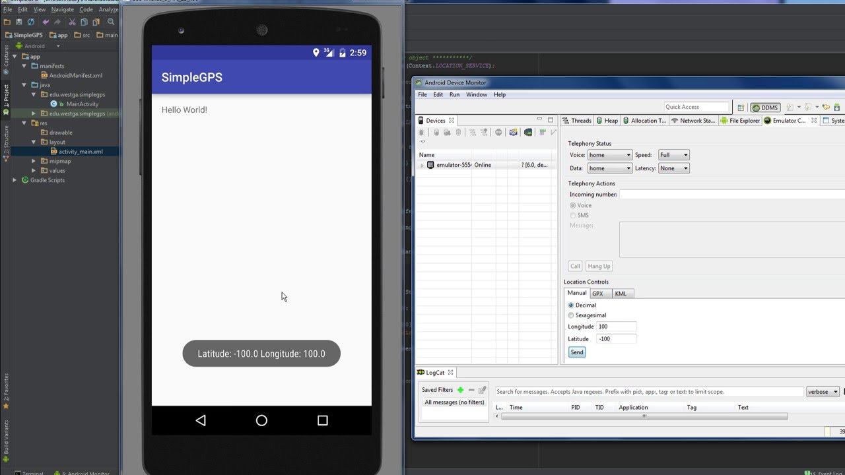Open the Data telephony dropdown
845x475 pixels.
(x=610, y=168)
